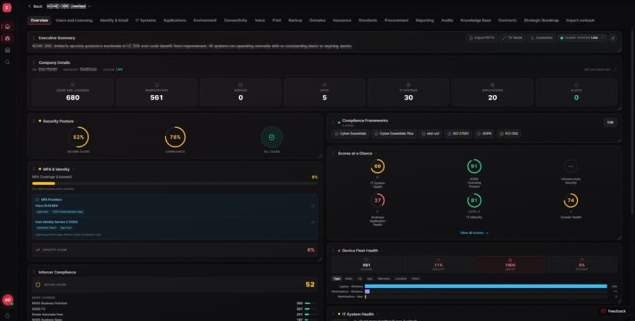Open external link icon for Care Identity Service 2
635x321 pixels.
pos(313,222)
